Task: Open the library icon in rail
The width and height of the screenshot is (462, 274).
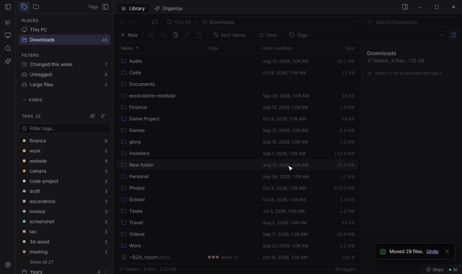Action: [8, 22]
